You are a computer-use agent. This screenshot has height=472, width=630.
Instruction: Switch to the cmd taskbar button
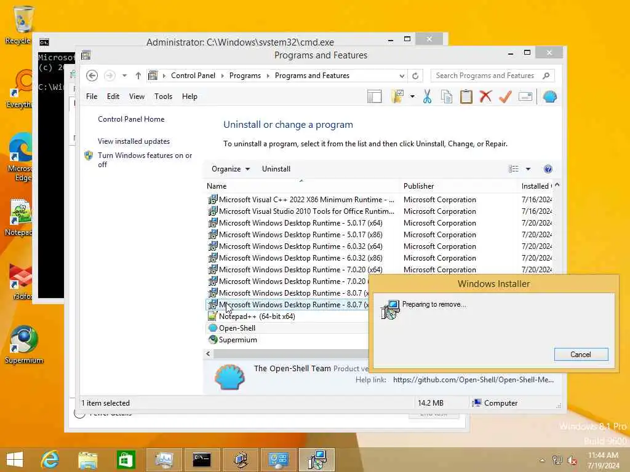point(202,460)
